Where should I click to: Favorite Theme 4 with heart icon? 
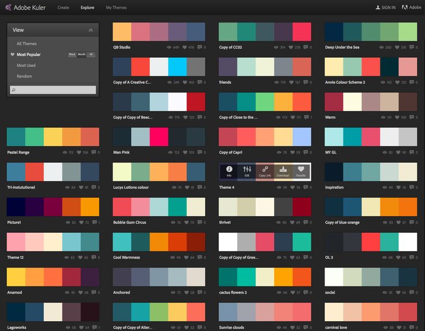(301, 172)
